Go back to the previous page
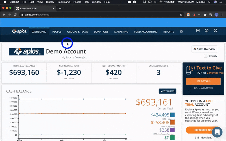 4,15
